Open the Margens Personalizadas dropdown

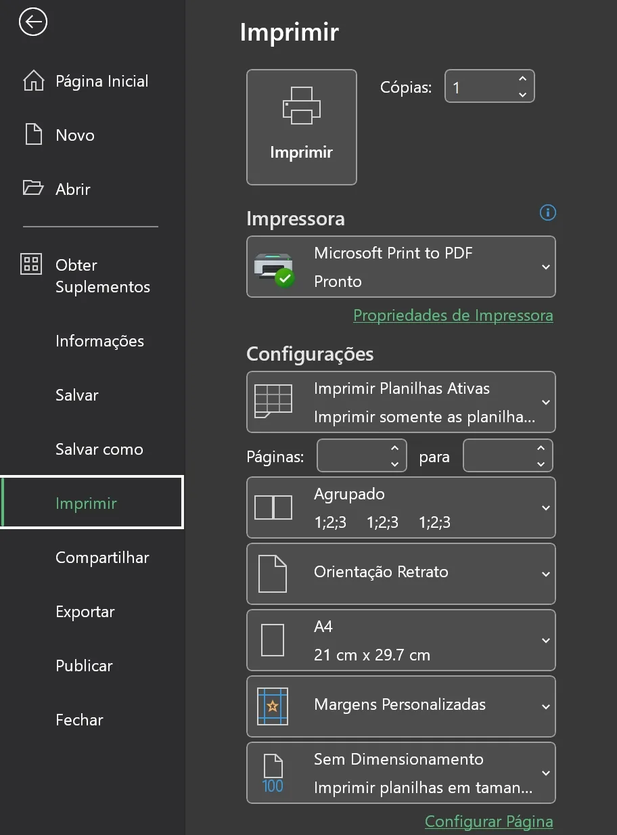tap(545, 706)
